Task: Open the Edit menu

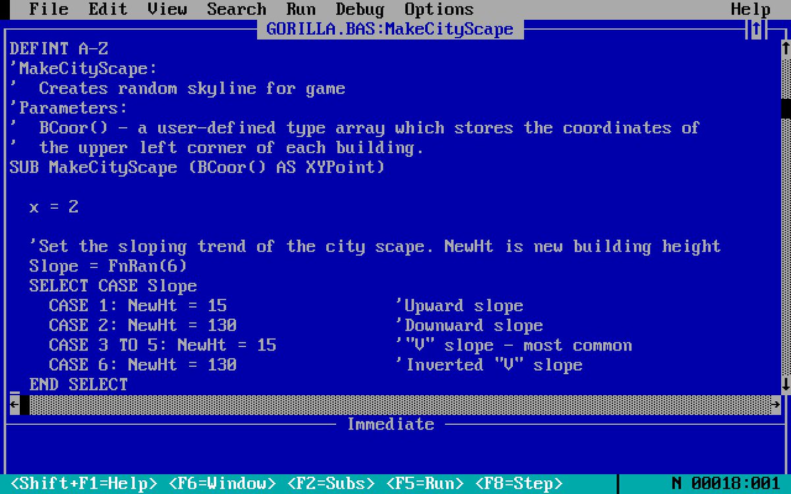Action: [x=108, y=9]
